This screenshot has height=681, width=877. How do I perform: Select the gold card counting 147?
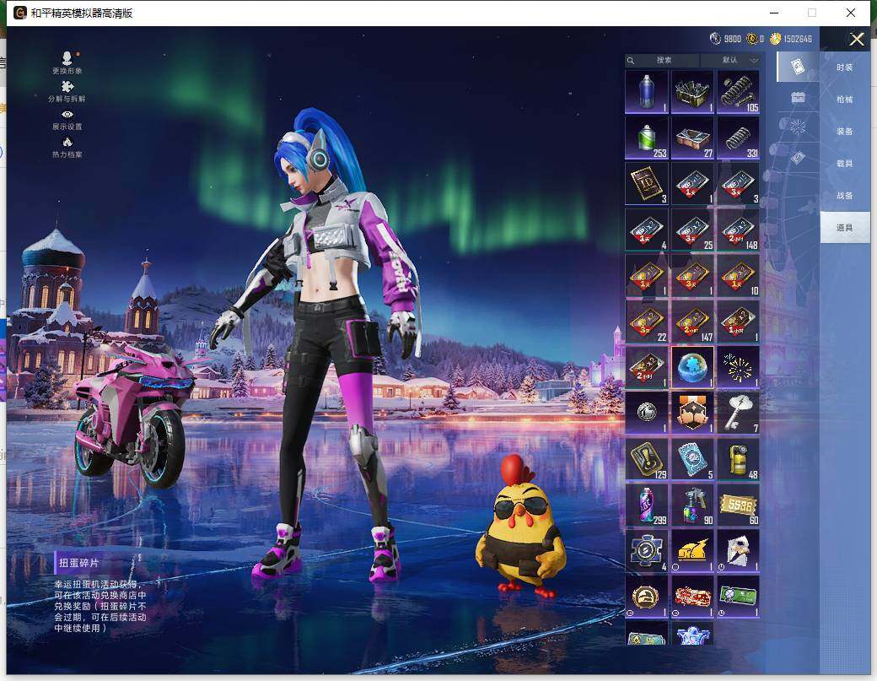point(692,322)
